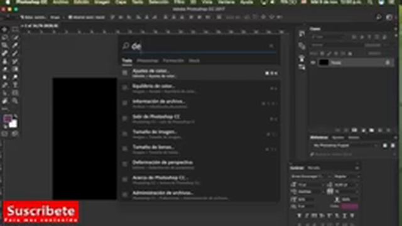Screen dimensions: 402x226
Task: Open the Imagen menu
Action: coord(102,3)
